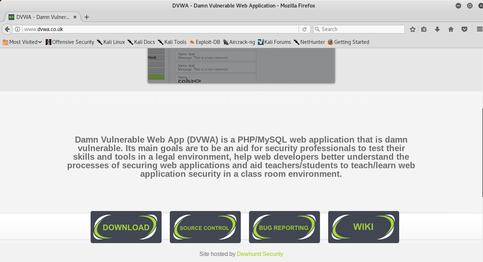Open the site information icon in the address bar
The width and height of the screenshot is (483, 262).
[17, 29]
